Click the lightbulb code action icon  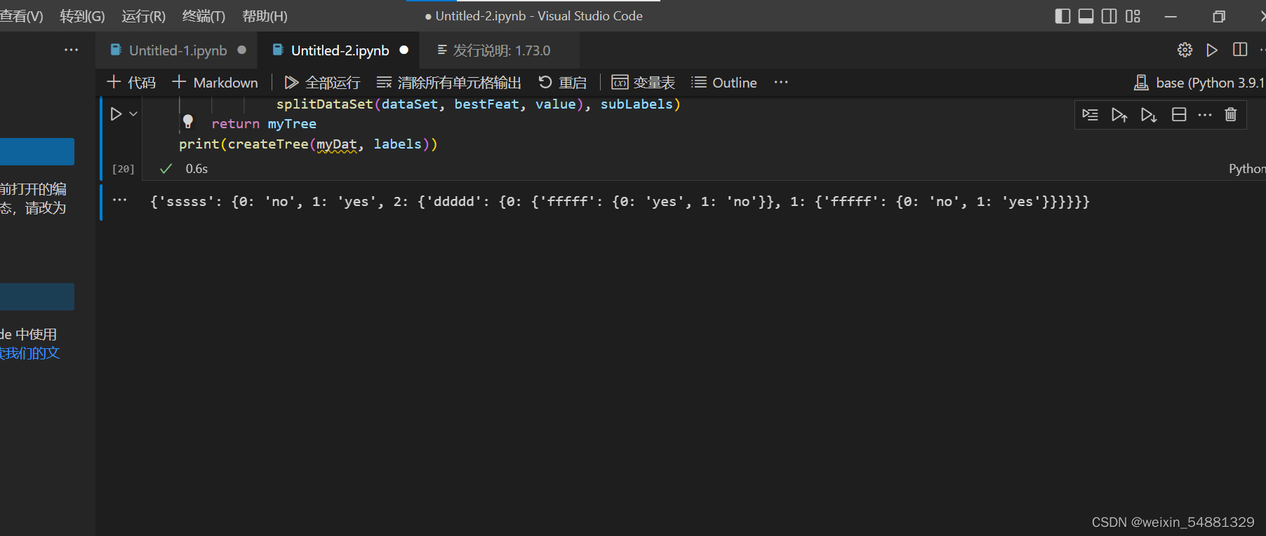[x=188, y=122]
